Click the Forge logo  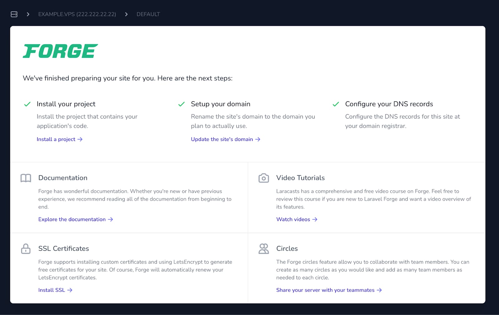point(61,51)
